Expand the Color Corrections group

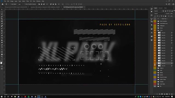pyautogui.click(x=157, y=21)
